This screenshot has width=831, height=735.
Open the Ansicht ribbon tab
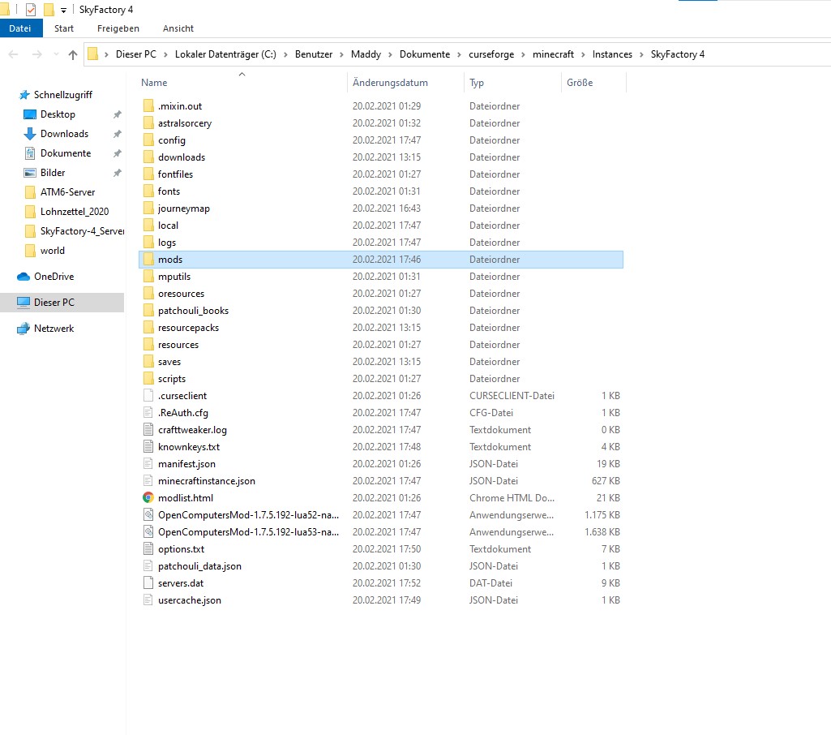pyautogui.click(x=178, y=28)
